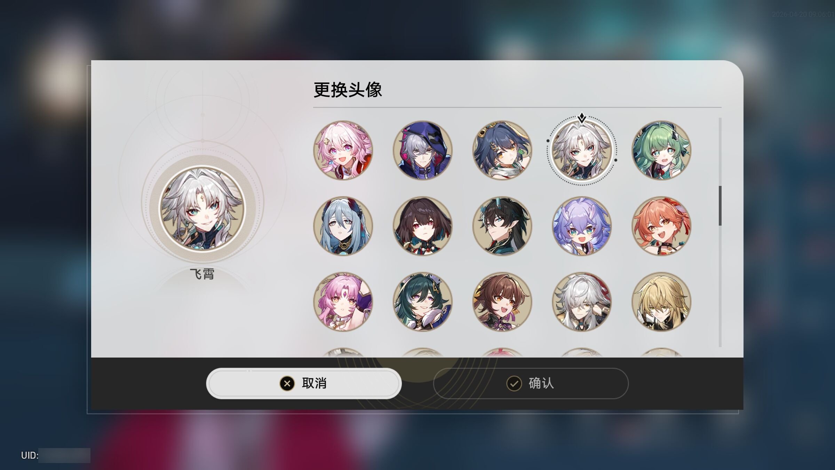Screen dimensions: 835x470
Task: Pick the brown-haired girl with orange eyes
Action: tap(502, 301)
